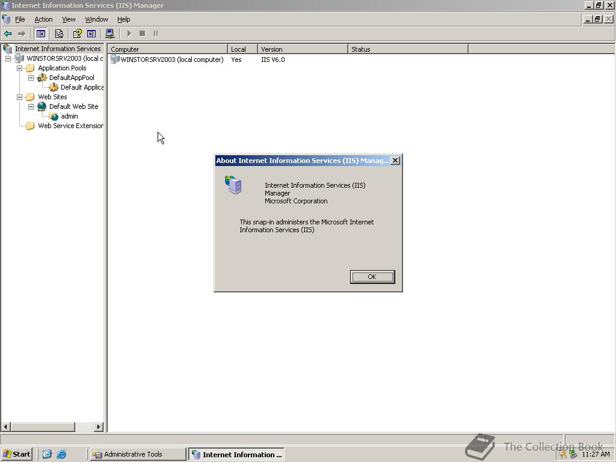
Task: Select the DefaultAppPool tree label
Action: pyautogui.click(x=72, y=78)
